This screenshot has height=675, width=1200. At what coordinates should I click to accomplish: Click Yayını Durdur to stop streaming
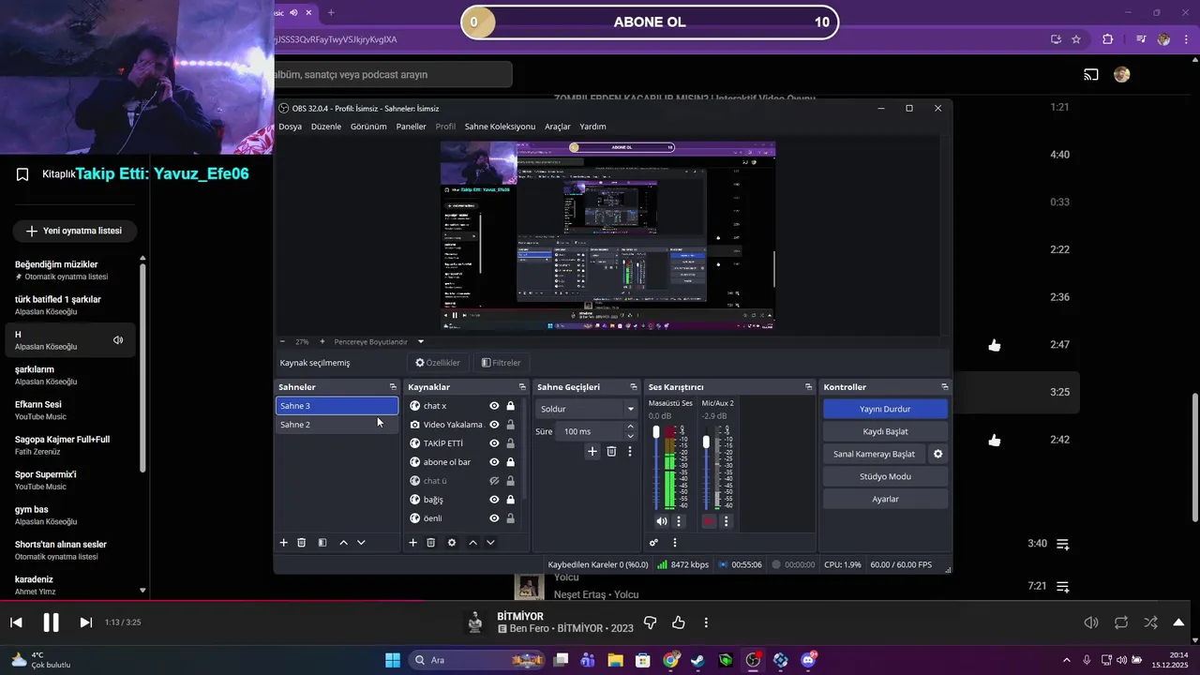(885, 409)
